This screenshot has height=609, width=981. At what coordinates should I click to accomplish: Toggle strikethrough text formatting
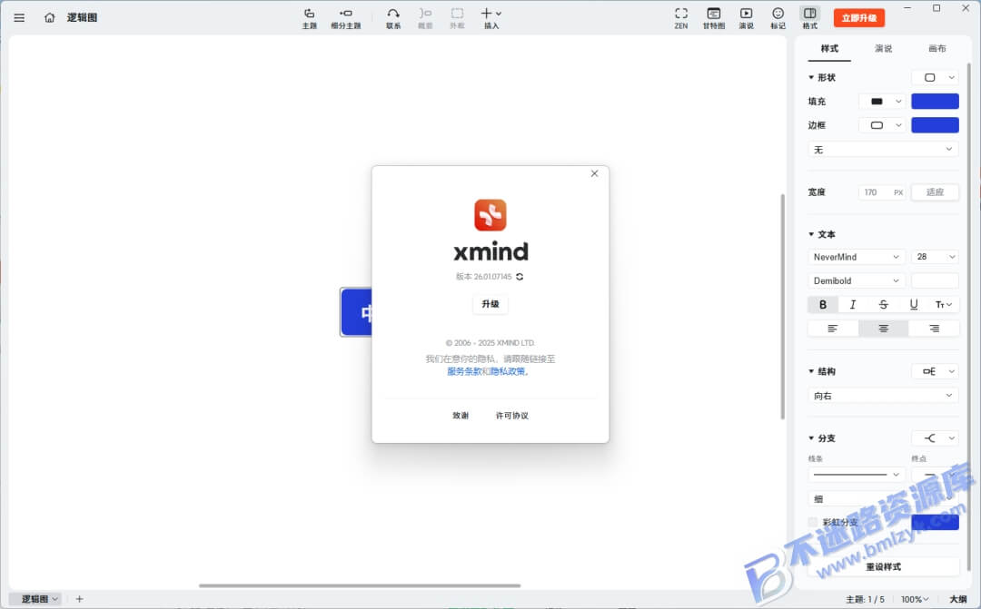coord(883,305)
